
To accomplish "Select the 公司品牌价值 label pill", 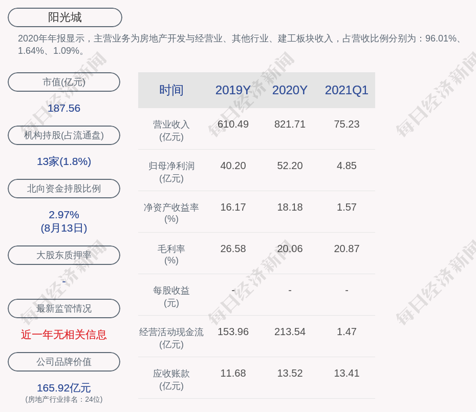I will pyautogui.click(x=64, y=362).
